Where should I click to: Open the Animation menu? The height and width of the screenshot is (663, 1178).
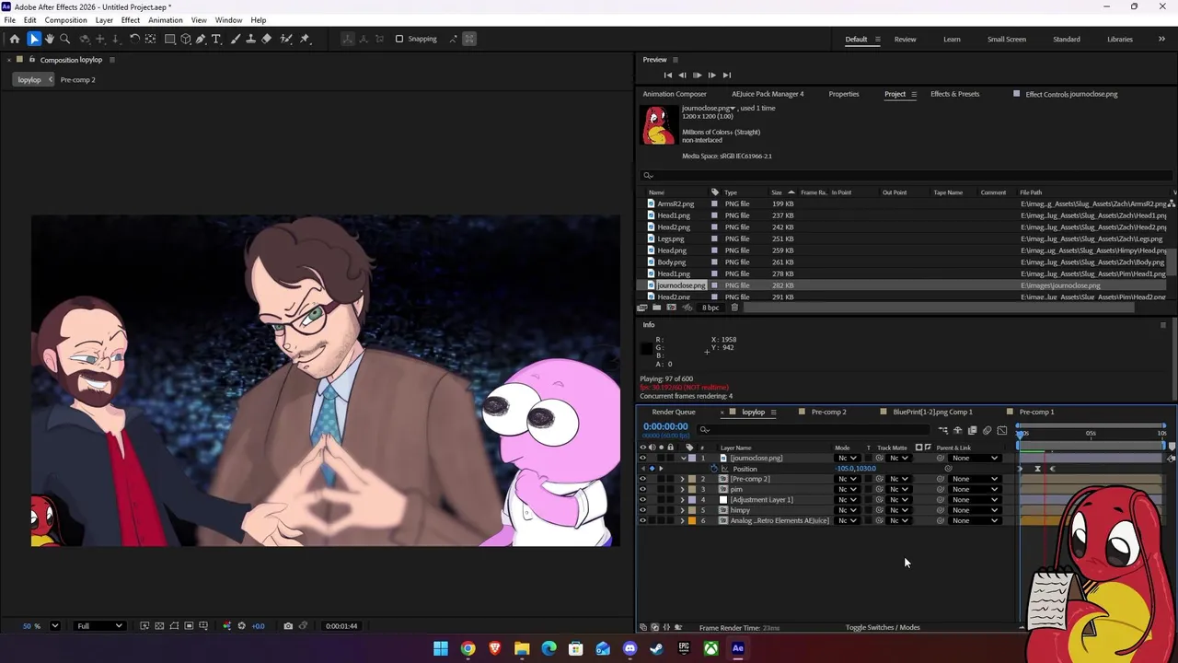[x=166, y=20]
